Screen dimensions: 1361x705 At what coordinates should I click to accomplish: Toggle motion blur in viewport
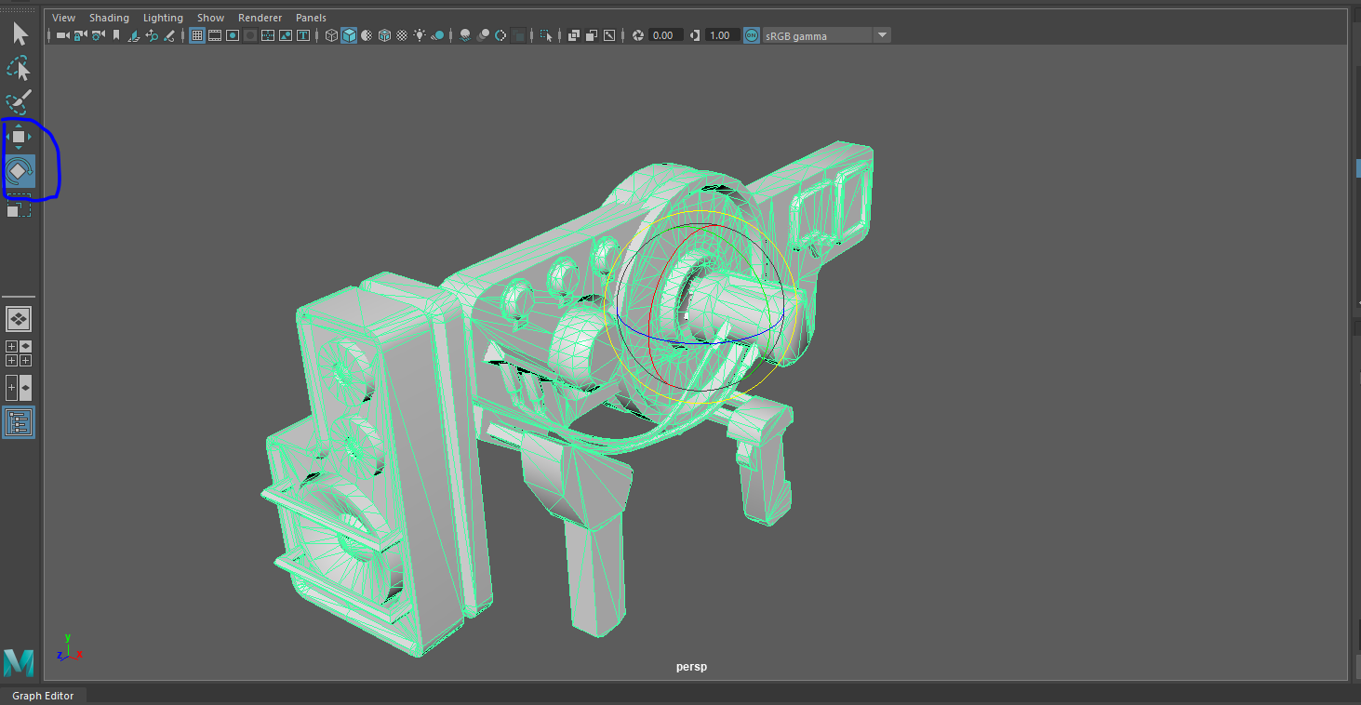[x=483, y=35]
